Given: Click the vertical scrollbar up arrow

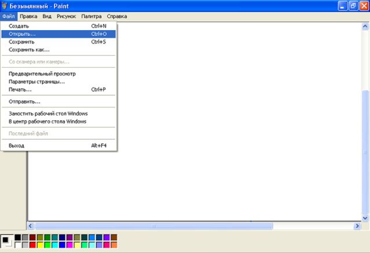Looking at the screenshot, I should click(x=365, y=26).
